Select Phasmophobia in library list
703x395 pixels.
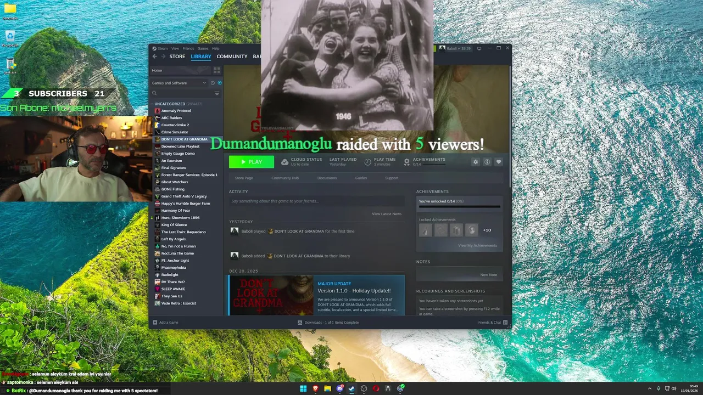click(174, 268)
